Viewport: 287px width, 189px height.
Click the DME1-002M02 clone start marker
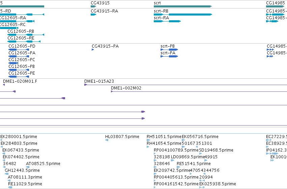[x=112, y=91]
